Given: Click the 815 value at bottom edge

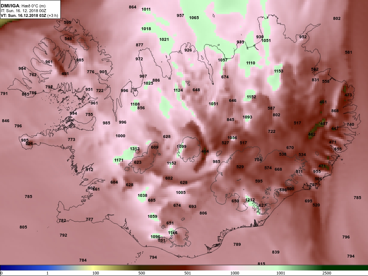Looking at the screenshot, I should click(261, 264).
